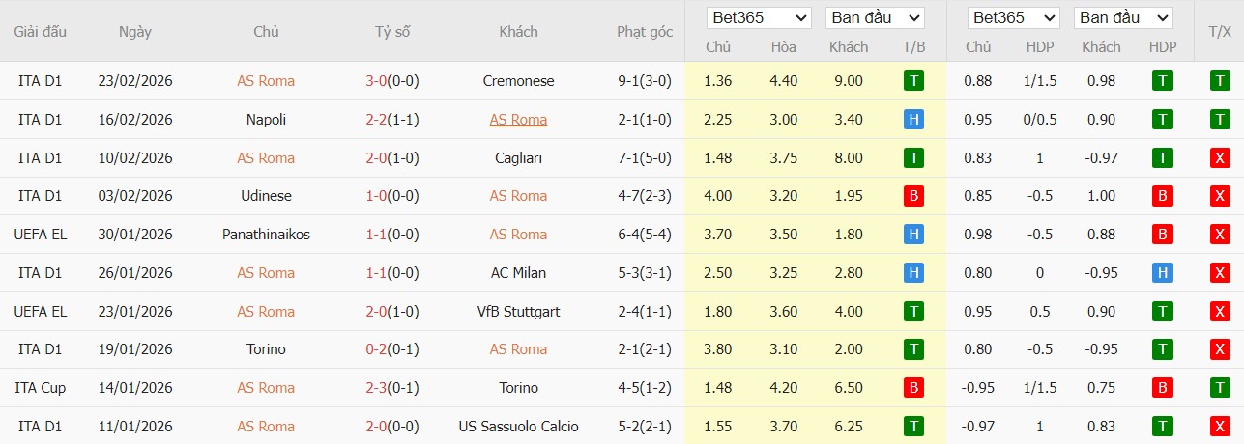Viewport: 1244px width, 444px height.
Task: Click red X badge in US Sassuolo Calcio row
Action: 1220,426
